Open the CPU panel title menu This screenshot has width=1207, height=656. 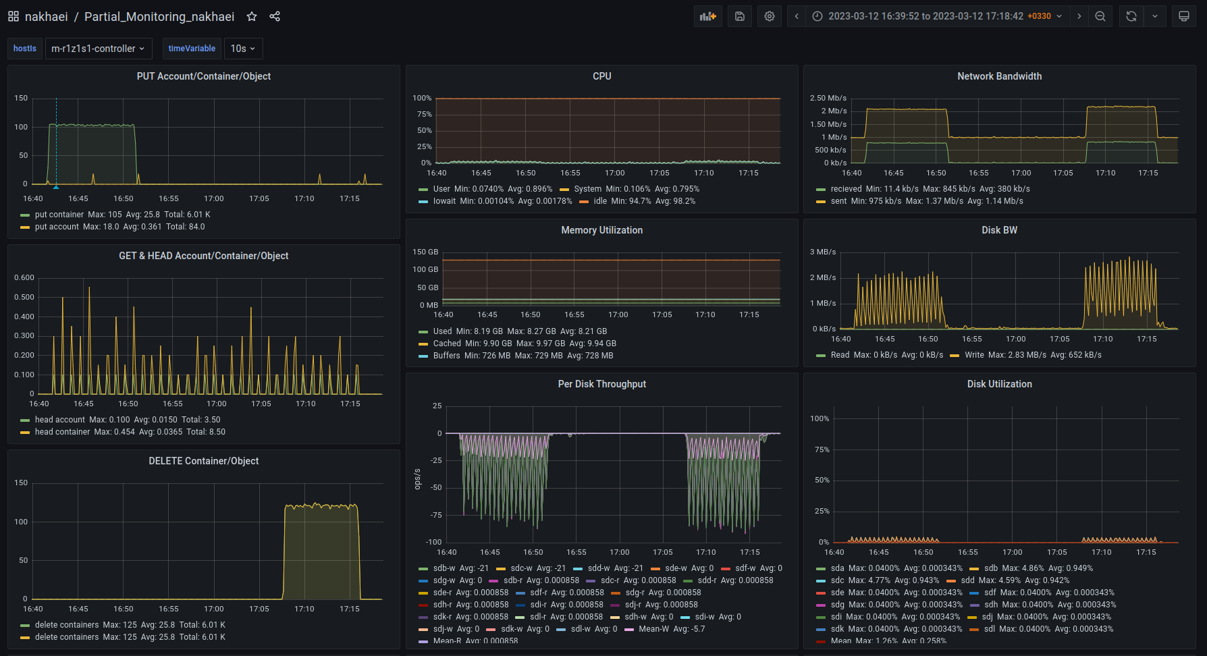click(x=601, y=76)
